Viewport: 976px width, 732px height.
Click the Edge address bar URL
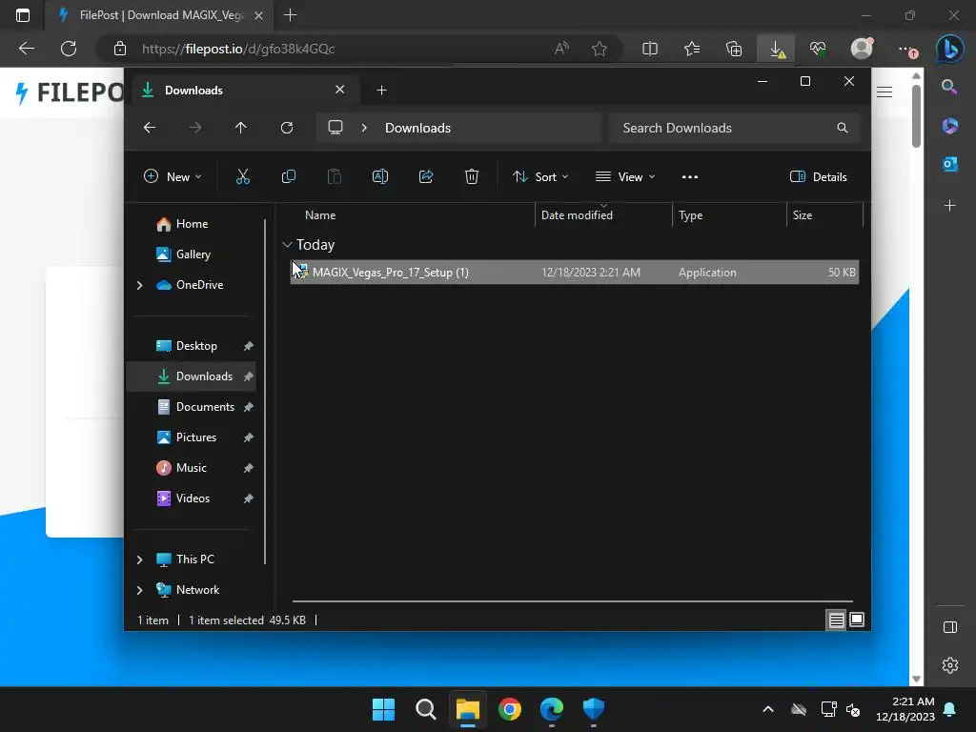point(238,49)
